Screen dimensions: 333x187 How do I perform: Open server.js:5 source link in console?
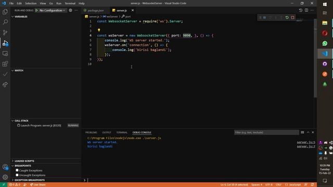click(306, 142)
